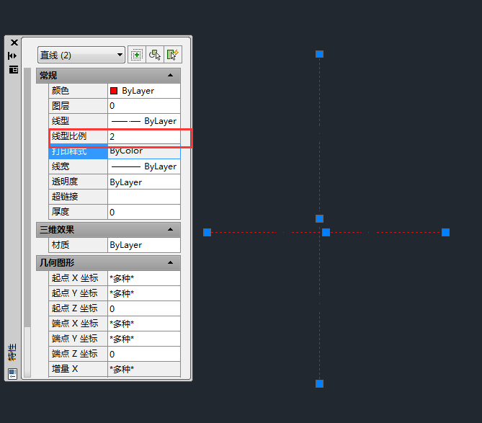482x423 pixels.
Task: Click the icon below the vertical 特性 title
Action: point(13,373)
